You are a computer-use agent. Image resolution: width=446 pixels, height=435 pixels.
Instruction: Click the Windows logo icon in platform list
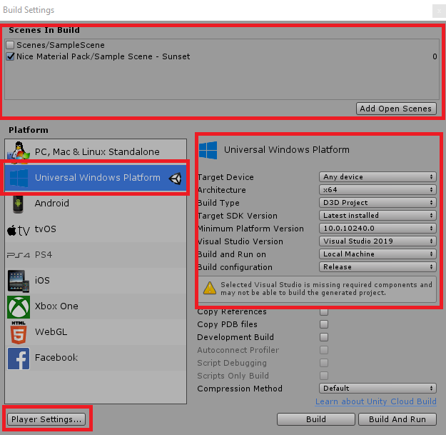(19, 178)
